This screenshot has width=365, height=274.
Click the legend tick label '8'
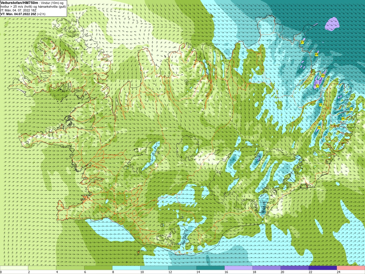(x=113, y=272)
